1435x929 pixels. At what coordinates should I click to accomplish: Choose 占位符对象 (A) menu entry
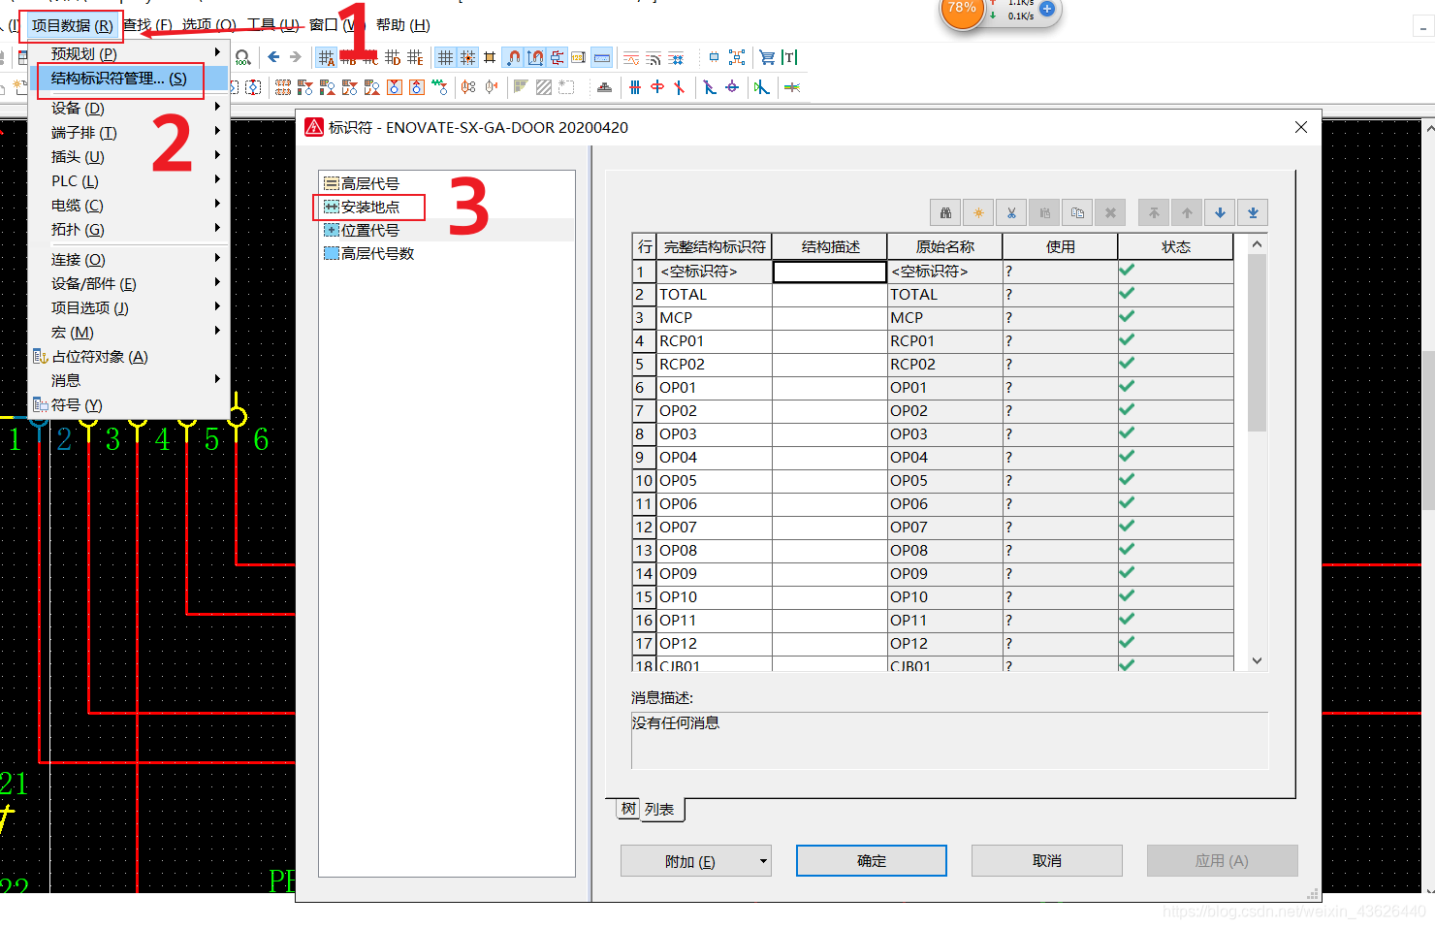[131, 356]
